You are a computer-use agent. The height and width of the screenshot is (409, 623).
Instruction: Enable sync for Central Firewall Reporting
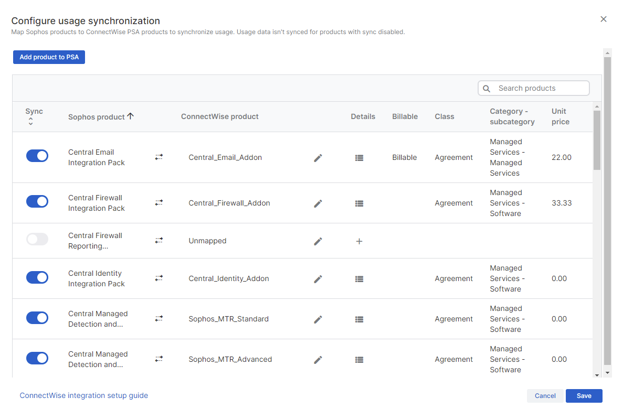tap(37, 239)
